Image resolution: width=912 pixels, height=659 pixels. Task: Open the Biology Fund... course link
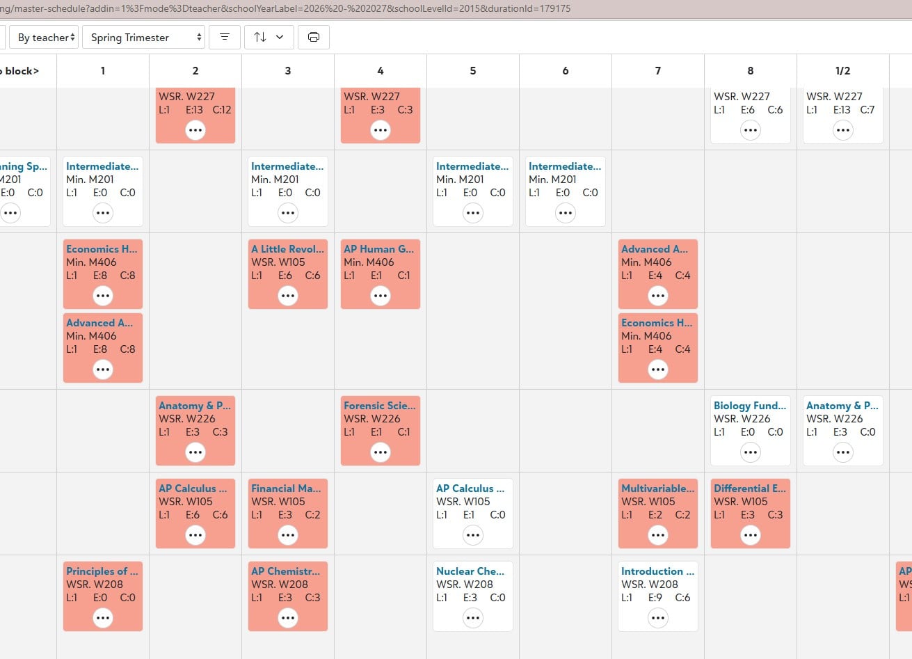tap(750, 406)
